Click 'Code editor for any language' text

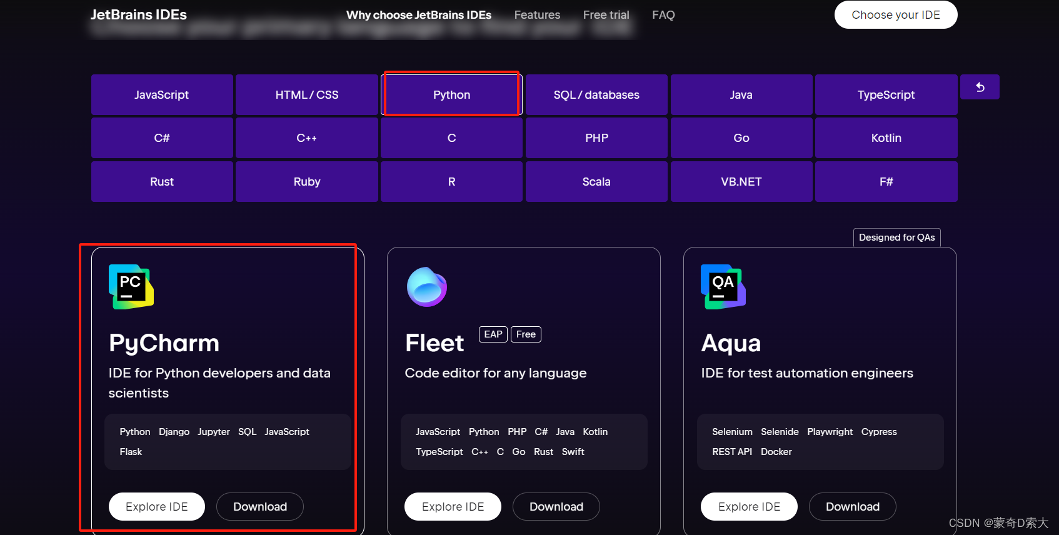coord(496,373)
